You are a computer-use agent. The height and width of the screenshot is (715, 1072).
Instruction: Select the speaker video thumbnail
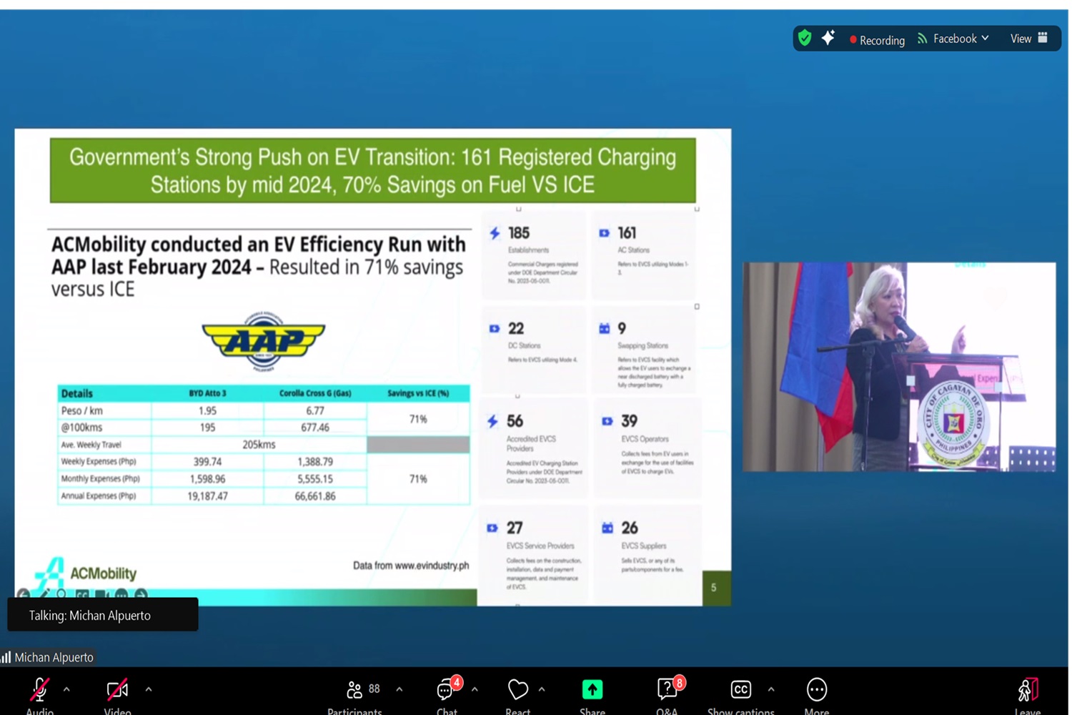pos(899,367)
